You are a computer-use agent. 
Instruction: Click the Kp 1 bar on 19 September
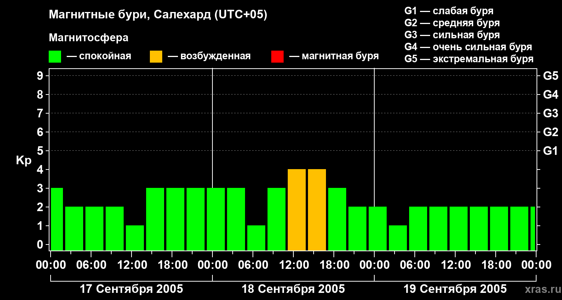(398, 238)
